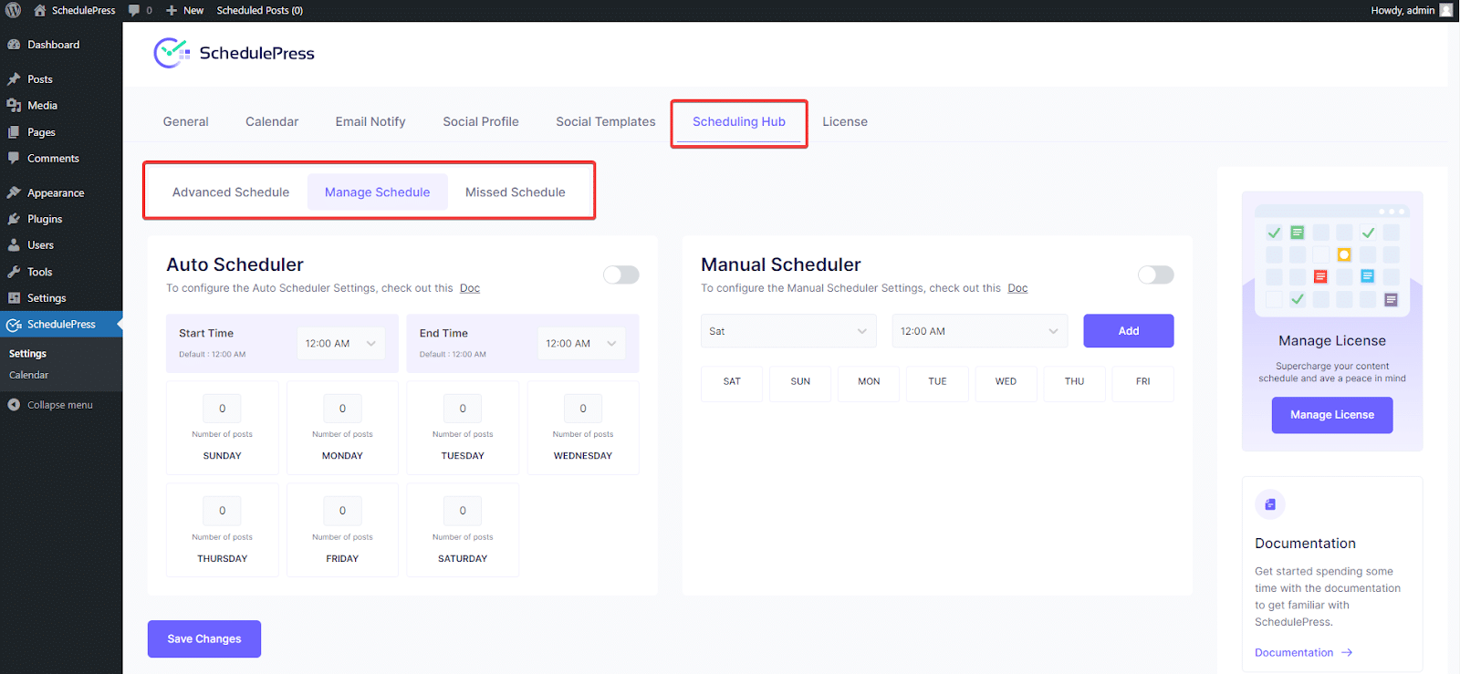1460x674 pixels.
Task: Follow the Documentation link in sidebar card
Action: (1294, 653)
